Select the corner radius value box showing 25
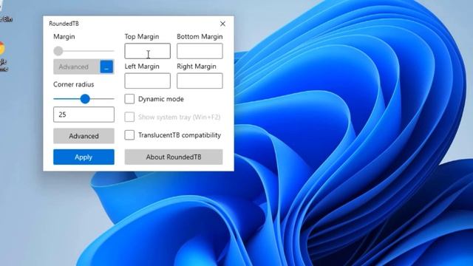473x266 pixels. (x=84, y=115)
